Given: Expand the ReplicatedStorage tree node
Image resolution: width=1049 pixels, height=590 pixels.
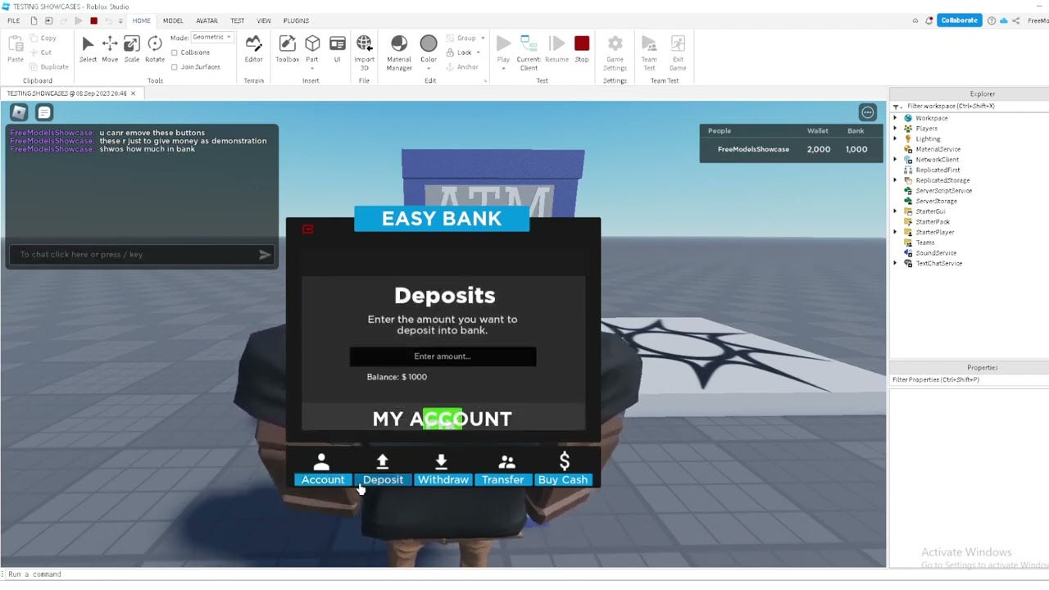Looking at the screenshot, I should 895,180.
